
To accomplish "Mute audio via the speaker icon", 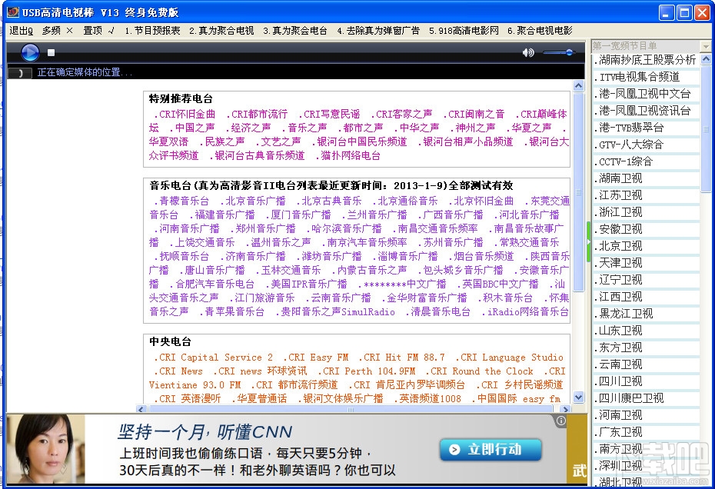I will [528, 52].
